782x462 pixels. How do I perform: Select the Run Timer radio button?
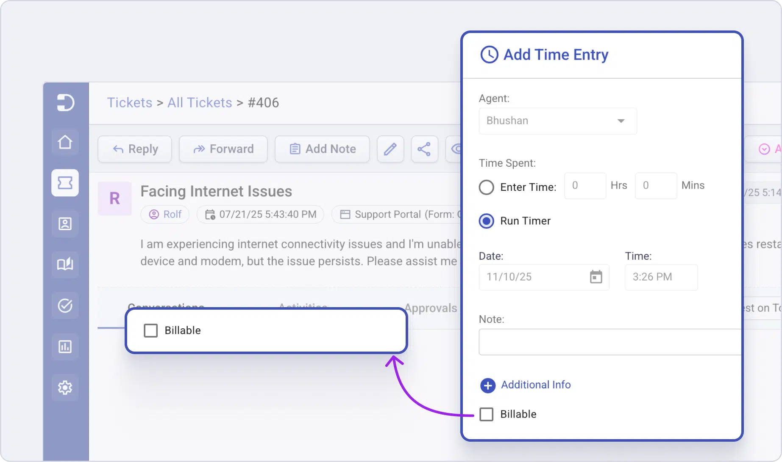[487, 221]
